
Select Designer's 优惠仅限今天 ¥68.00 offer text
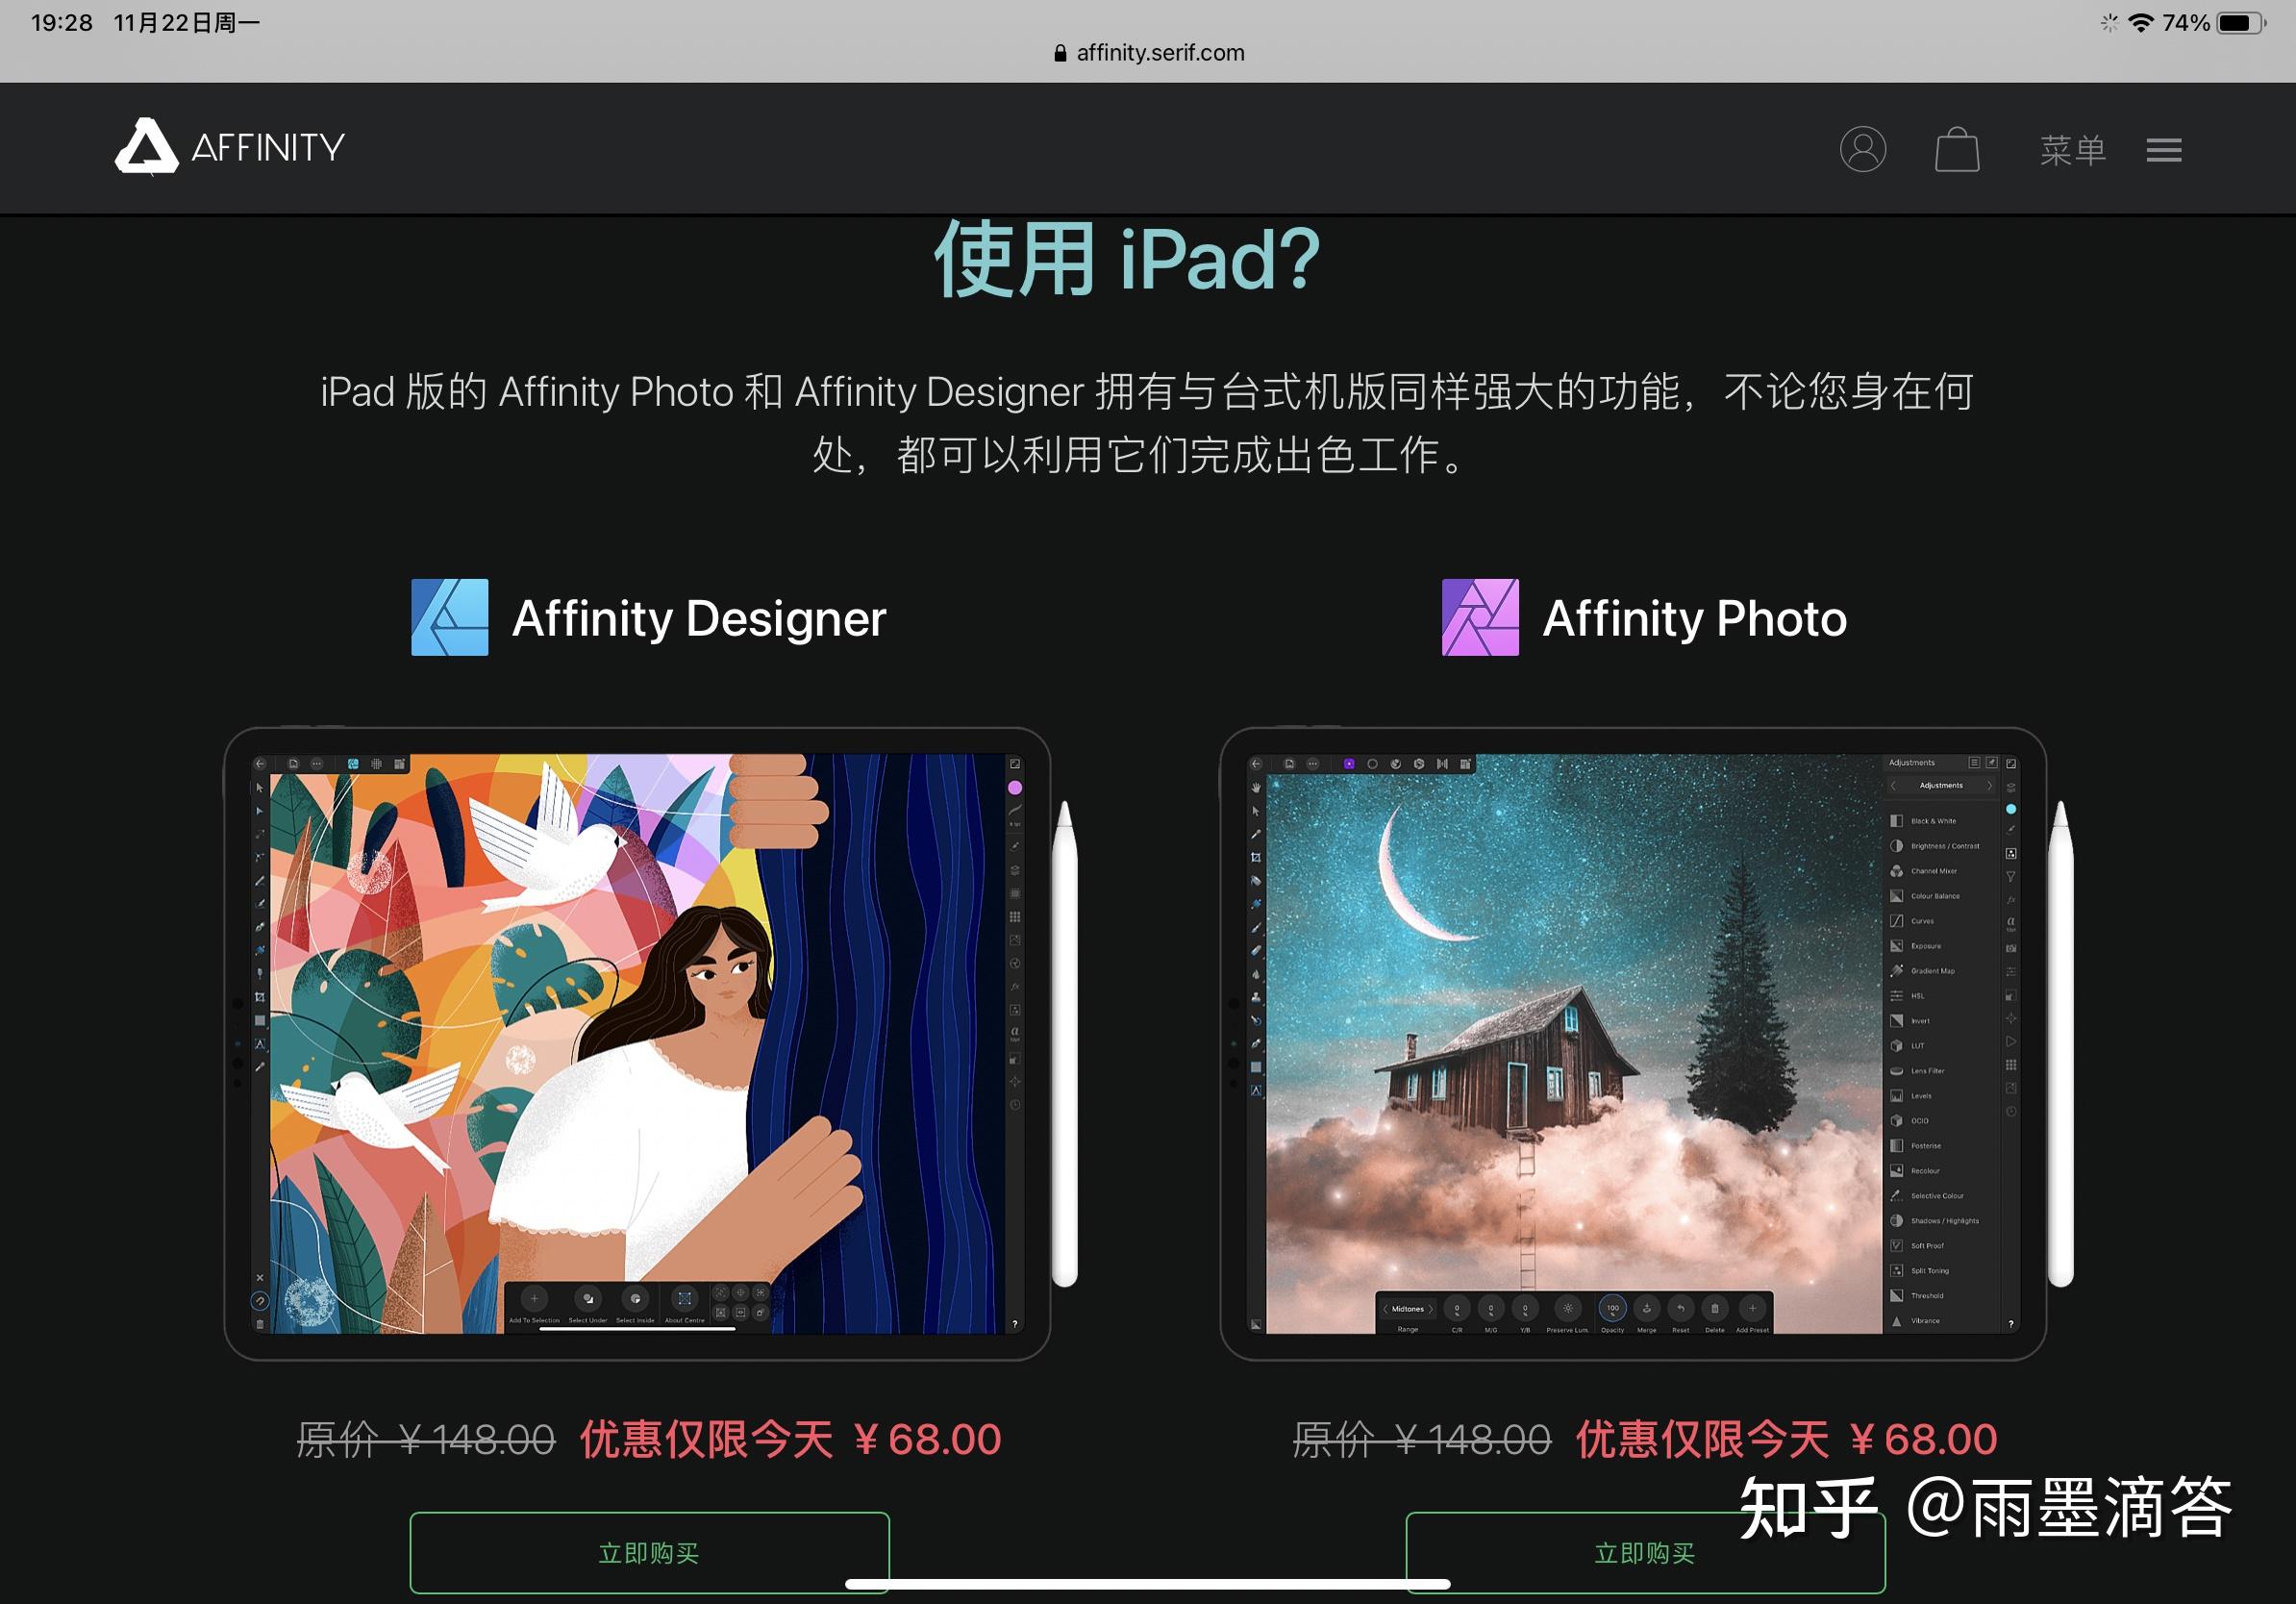point(790,1439)
